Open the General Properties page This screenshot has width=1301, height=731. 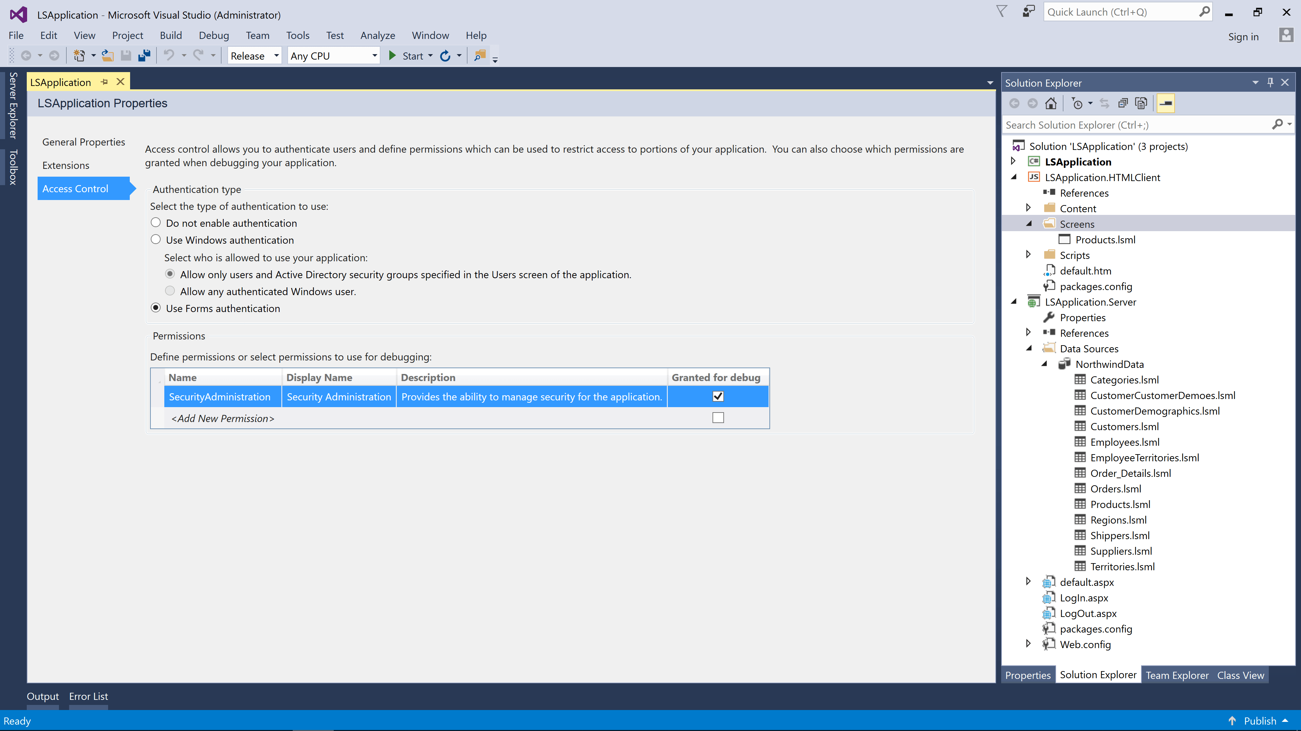[84, 142]
